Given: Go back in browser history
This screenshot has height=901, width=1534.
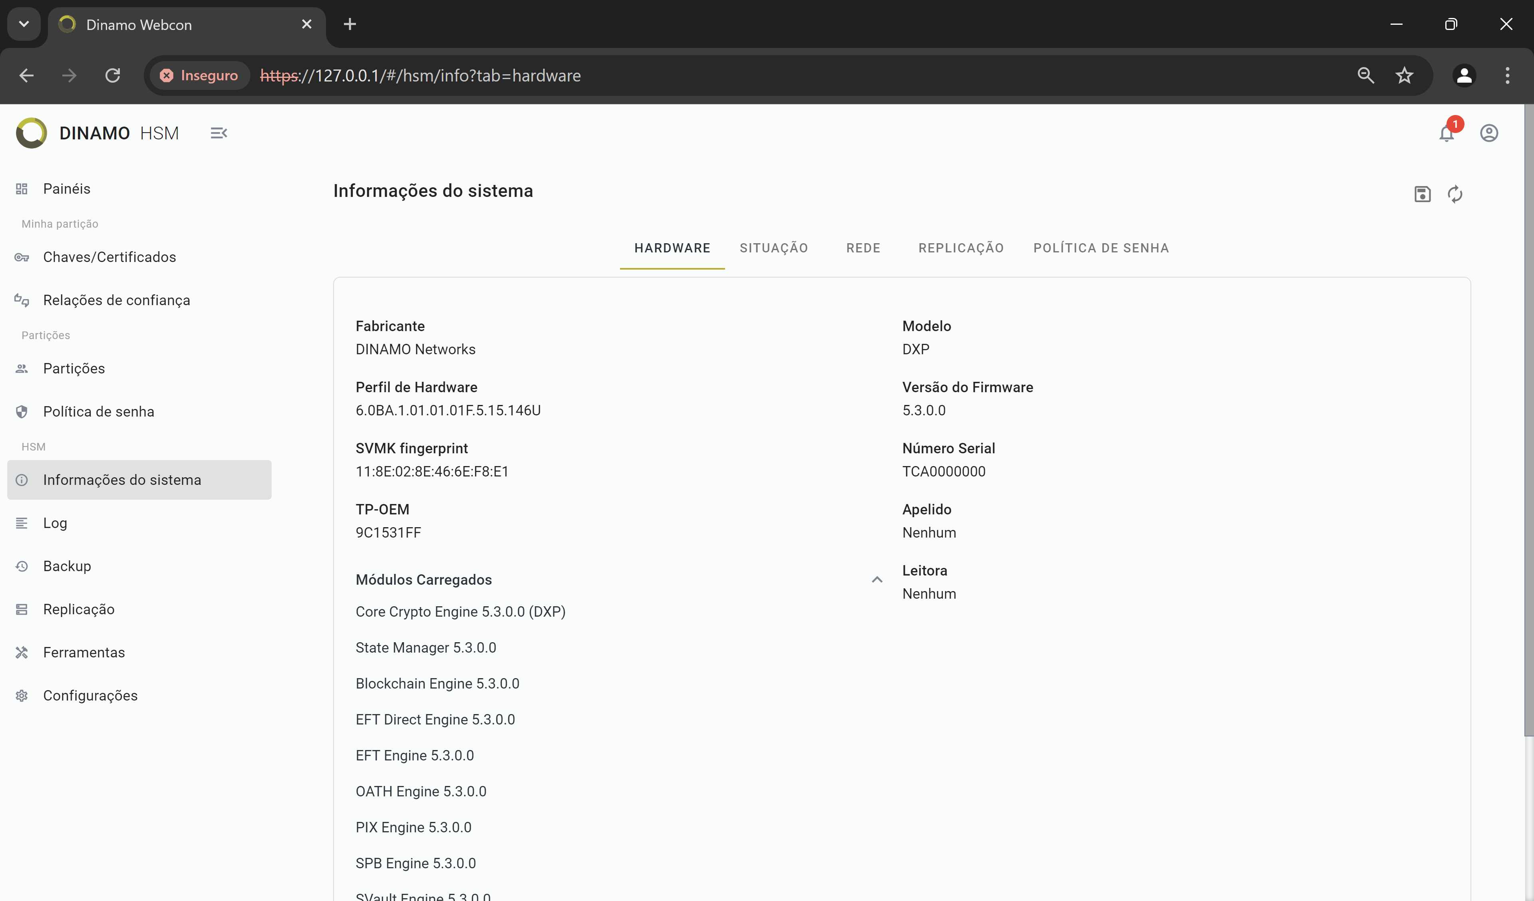Looking at the screenshot, I should [x=26, y=75].
